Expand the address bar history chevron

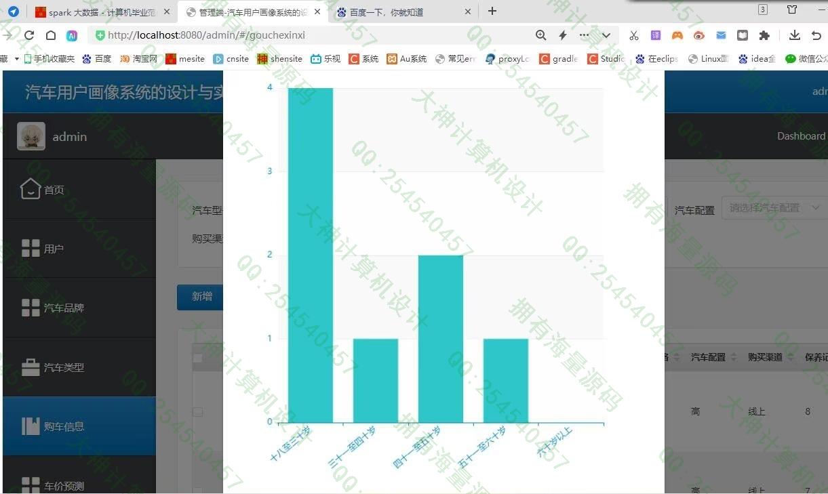(606, 35)
